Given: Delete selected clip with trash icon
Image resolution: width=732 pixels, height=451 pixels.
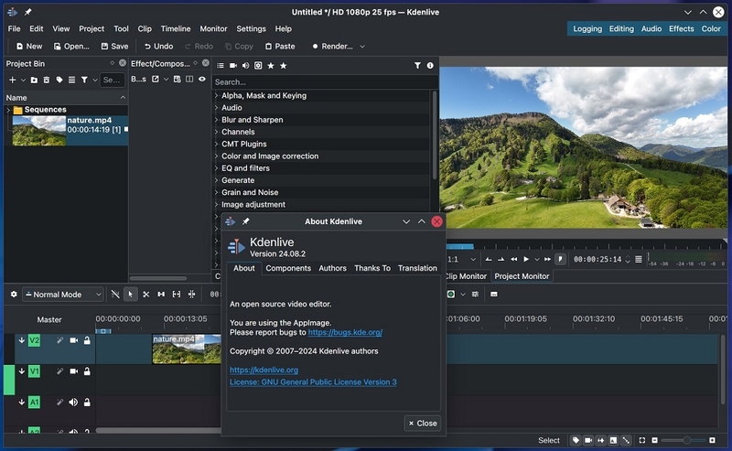Looking at the screenshot, I should tap(47, 80).
